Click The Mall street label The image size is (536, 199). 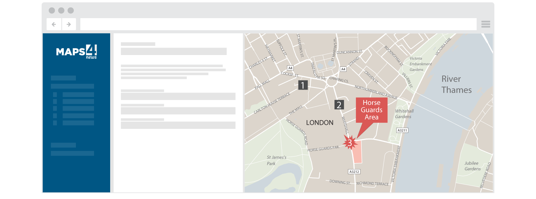296,110
